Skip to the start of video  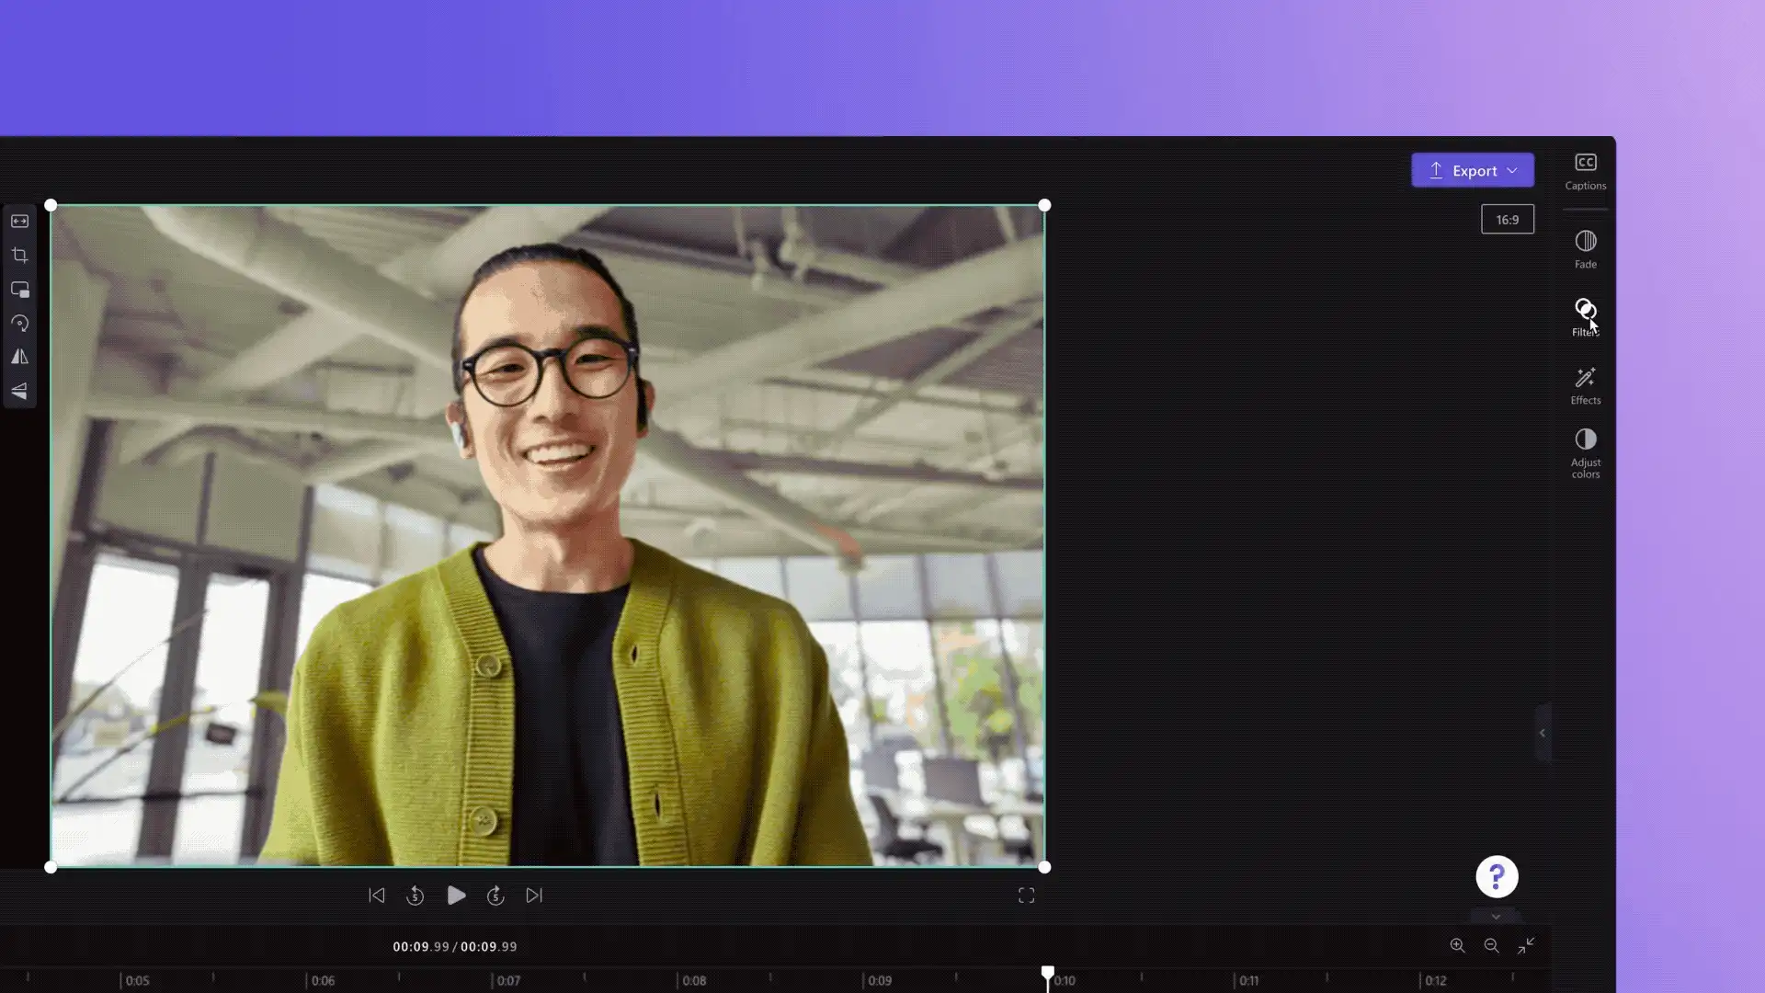tap(377, 896)
